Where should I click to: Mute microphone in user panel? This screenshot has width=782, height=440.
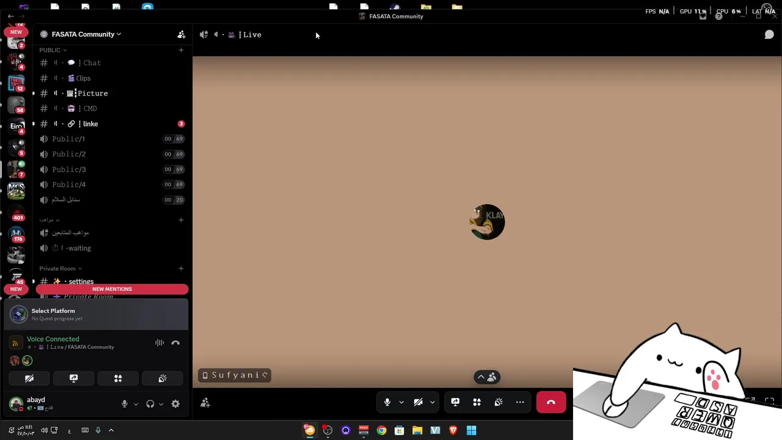tap(125, 404)
